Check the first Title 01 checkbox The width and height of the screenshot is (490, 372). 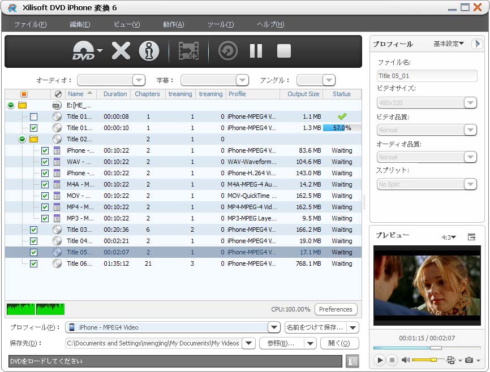pos(33,116)
